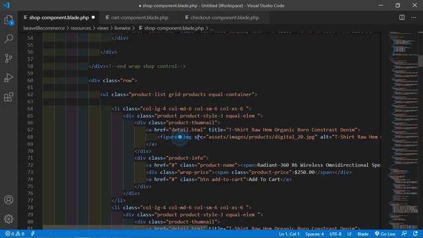Switch to shop-component.blade.php tab
423x238 pixels.
tap(59, 18)
